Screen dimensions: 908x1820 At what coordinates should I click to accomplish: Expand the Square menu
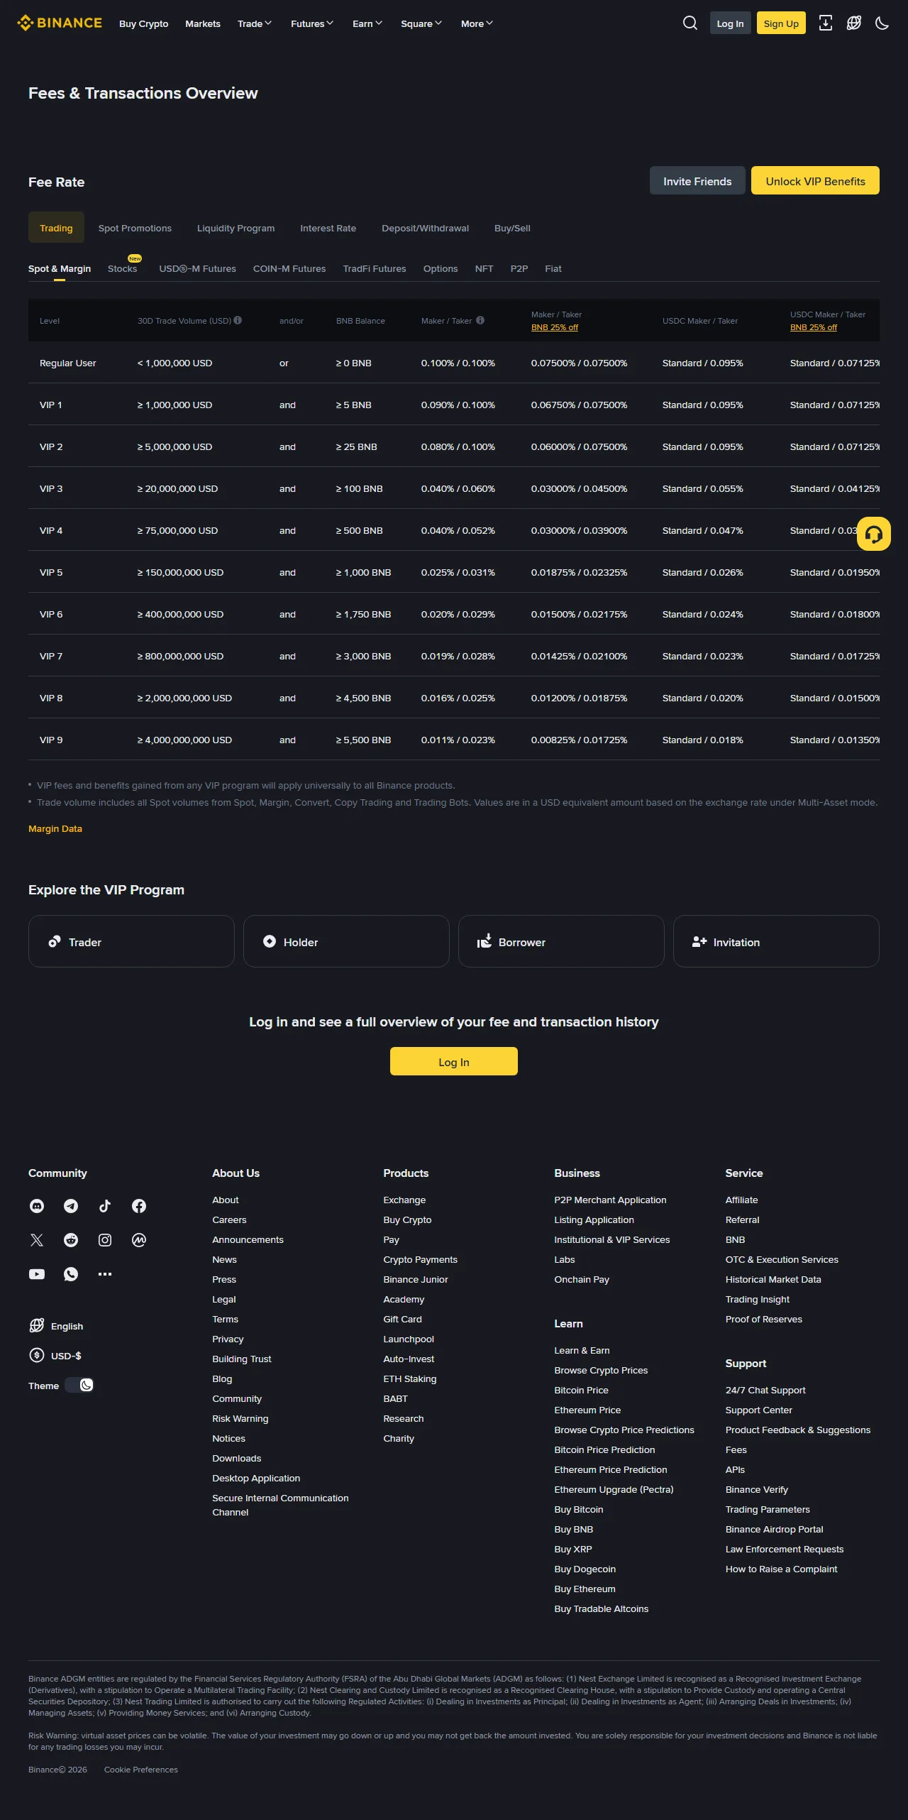pyautogui.click(x=421, y=23)
